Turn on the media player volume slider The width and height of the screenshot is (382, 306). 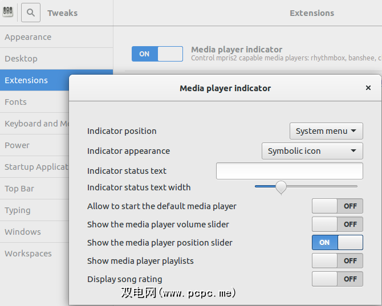pos(337,224)
